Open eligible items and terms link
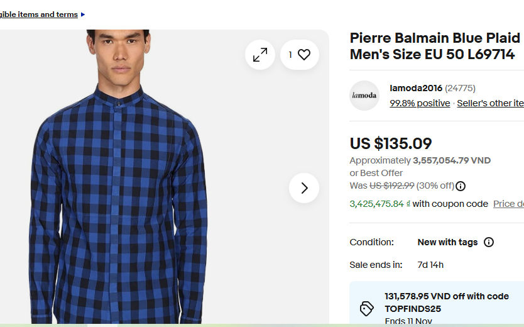The width and height of the screenshot is (524, 327). click(x=39, y=14)
